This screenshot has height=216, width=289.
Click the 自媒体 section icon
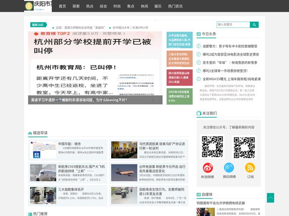[x=199, y=194]
